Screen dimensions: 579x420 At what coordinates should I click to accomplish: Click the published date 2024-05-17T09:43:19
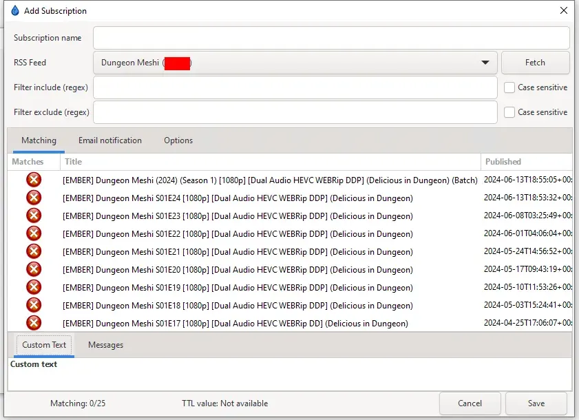tap(528, 269)
